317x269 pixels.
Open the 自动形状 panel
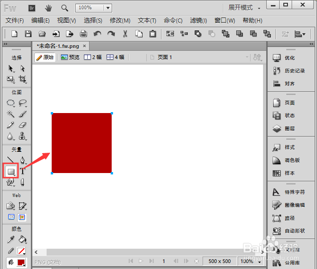[x=288, y=231]
